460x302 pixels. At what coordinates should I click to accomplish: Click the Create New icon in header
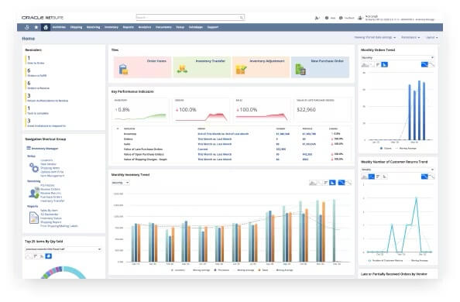pyautogui.click(x=317, y=18)
